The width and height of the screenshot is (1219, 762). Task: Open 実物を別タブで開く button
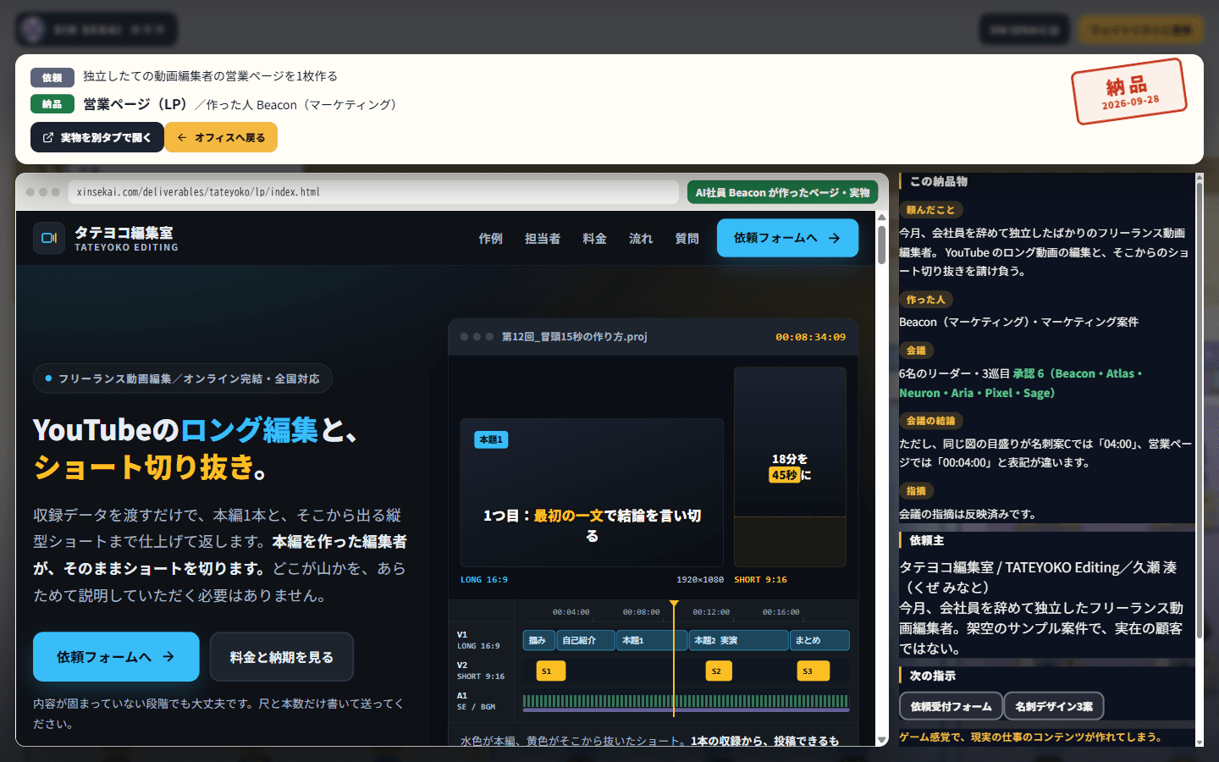(x=97, y=137)
